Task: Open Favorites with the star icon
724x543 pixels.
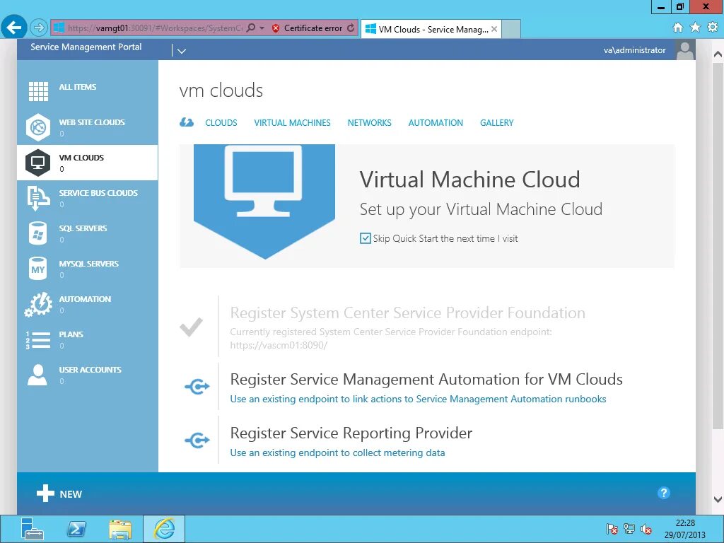Action: [x=695, y=28]
